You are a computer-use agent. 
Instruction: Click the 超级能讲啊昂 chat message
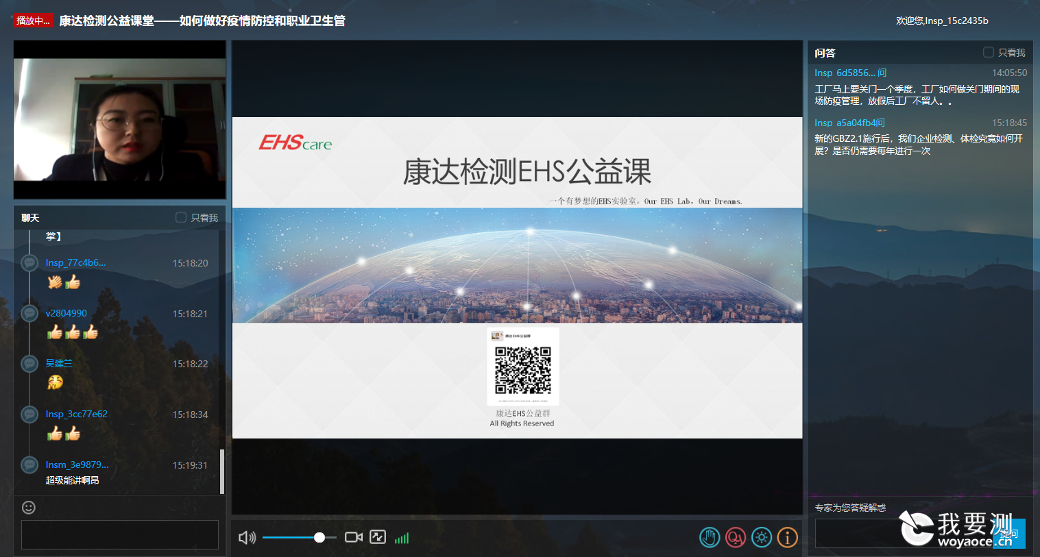[72, 480]
